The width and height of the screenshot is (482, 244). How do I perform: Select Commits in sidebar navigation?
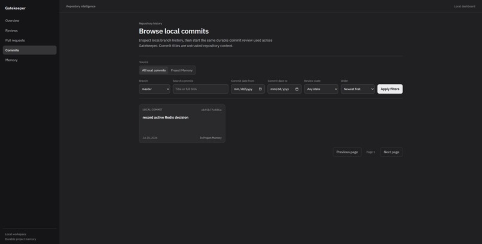click(29, 50)
